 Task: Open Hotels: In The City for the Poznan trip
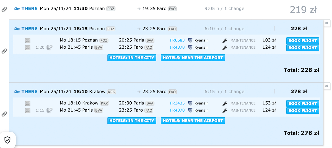(132, 58)
